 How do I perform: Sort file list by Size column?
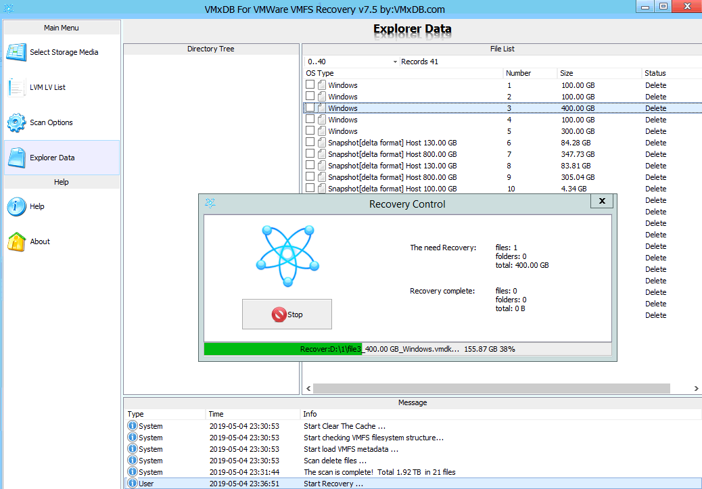pyautogui.click(x=599, y=73)
